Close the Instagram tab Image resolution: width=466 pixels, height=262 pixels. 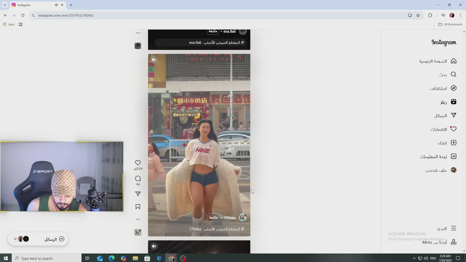coord(62,5)
